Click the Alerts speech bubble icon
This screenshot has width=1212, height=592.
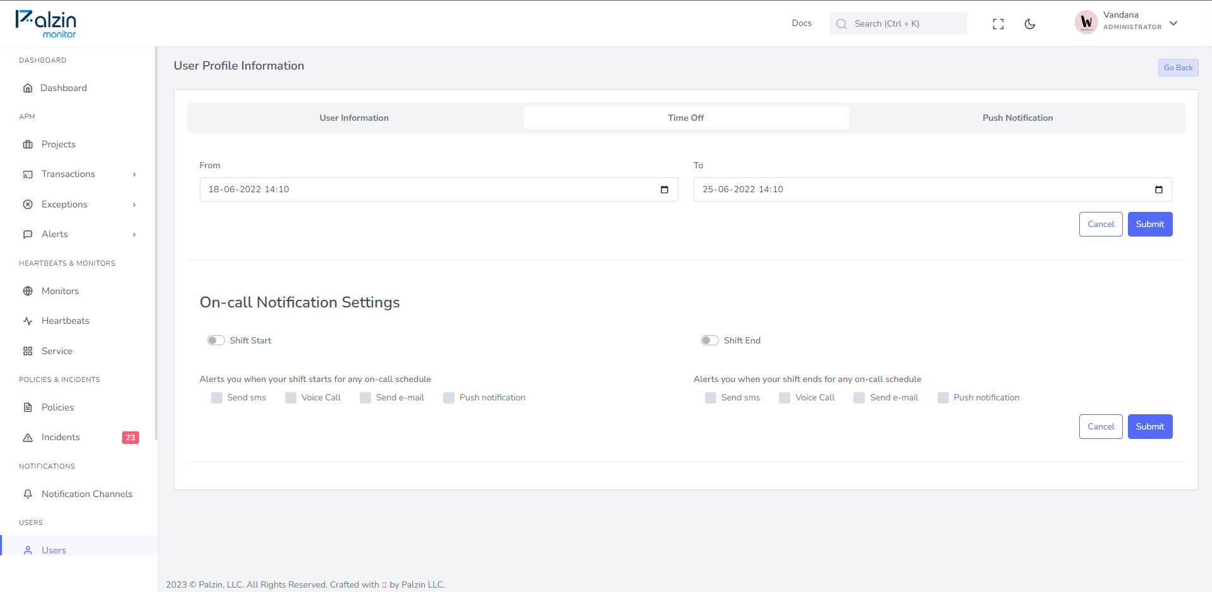point(28,234)
